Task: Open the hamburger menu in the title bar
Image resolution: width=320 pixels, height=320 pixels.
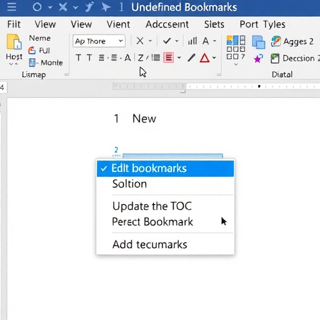Action: [x=12, y=7]
